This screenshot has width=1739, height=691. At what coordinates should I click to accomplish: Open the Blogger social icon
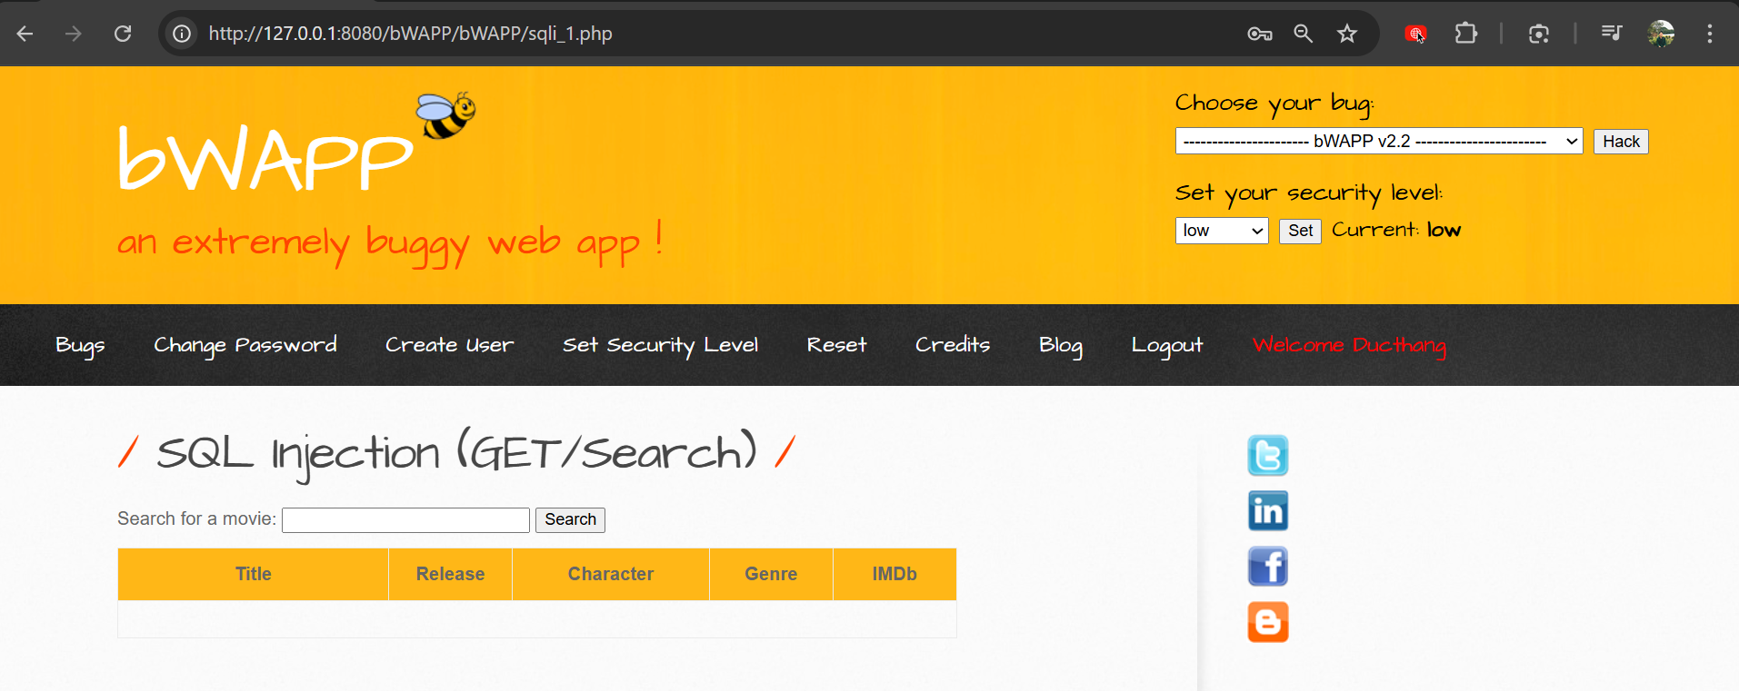(1267, 622)
